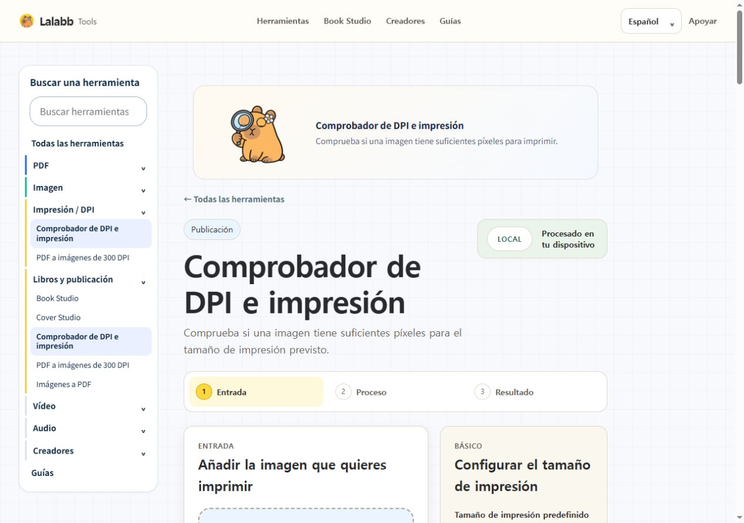The width and height of the screenshot is (744, 523).
Task: Go back via ← Todas las herramientas
Action: coord(234,199)
